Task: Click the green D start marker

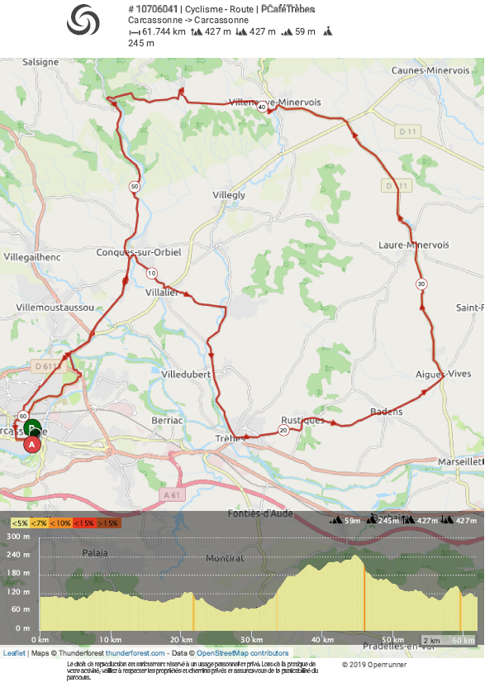Action: [x=32, y=428]
